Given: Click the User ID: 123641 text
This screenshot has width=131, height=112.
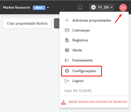Looking at the screenshot, I should pyautogui.click(x=78, y=91).
